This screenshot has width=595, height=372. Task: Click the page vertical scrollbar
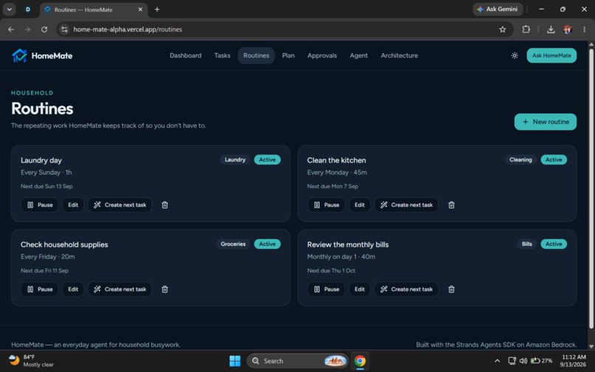591,187
